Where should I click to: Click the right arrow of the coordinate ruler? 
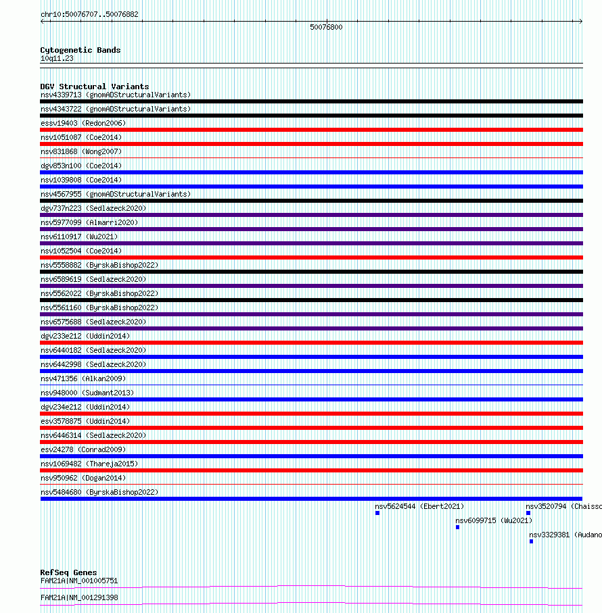coord(580,21)
